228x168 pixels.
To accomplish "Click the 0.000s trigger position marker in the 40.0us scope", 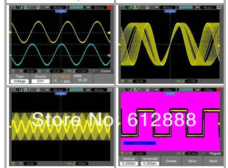I will (x=170, y=11).
